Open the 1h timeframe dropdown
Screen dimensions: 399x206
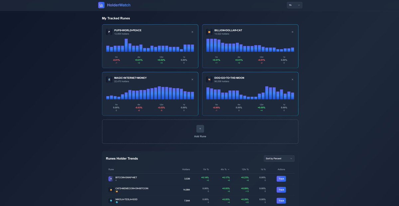click(295, 5)
